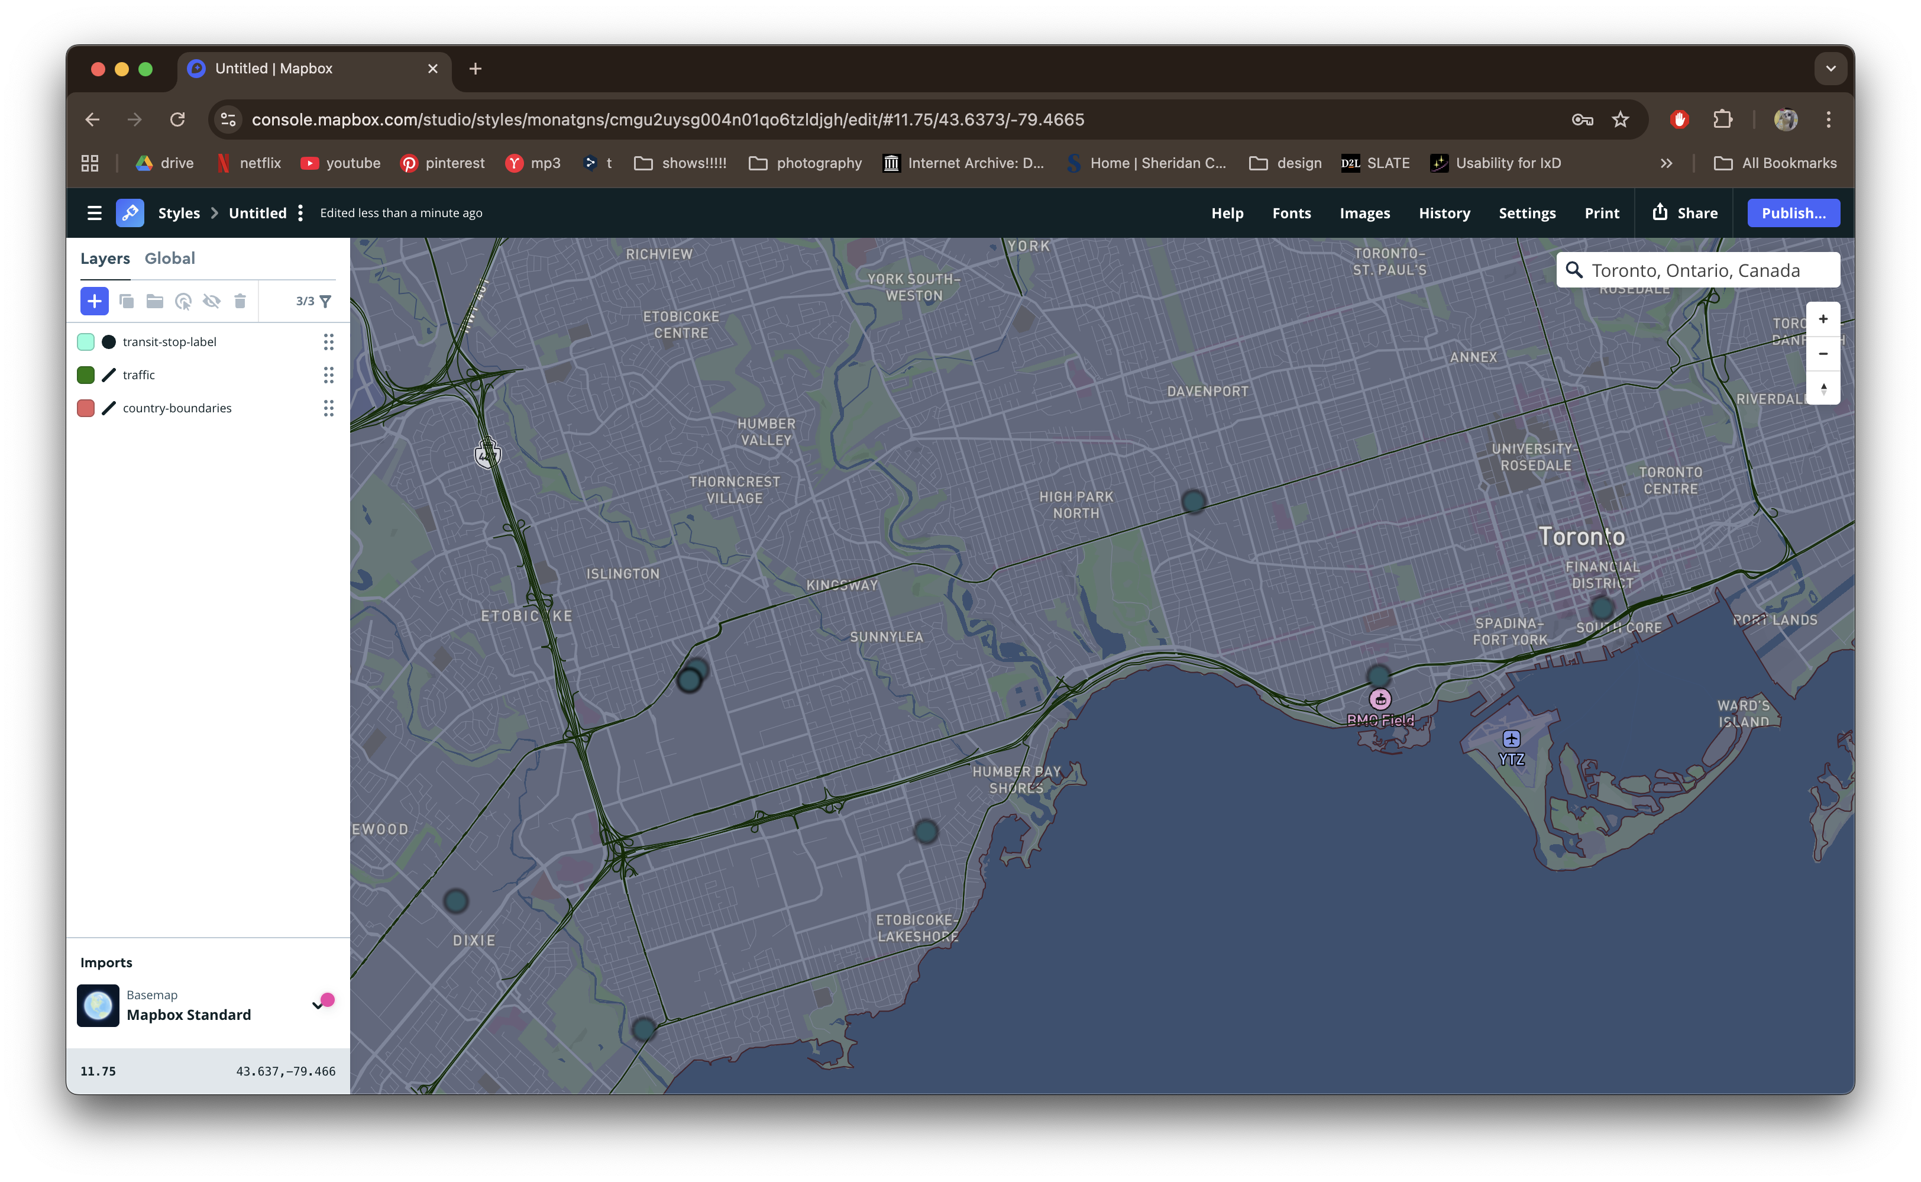
Task: Reset map bearing with the compass control
Action: click(x=1823, y=389)
